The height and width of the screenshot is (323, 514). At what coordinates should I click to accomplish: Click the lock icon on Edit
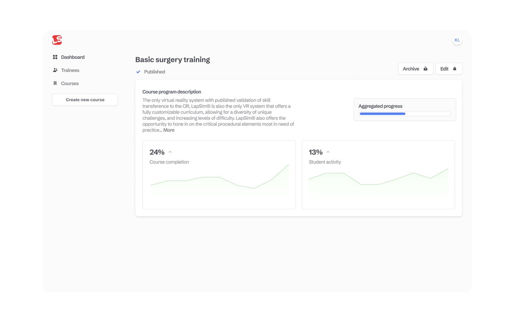(x=455, y=69)
